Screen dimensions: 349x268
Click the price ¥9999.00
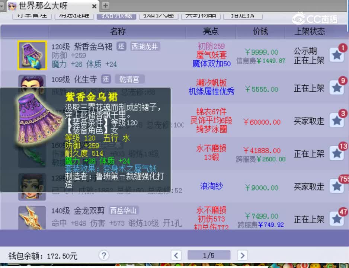(x=262, y=52)
